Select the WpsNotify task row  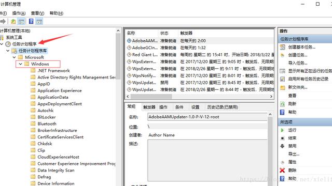(x=200, y=76)
